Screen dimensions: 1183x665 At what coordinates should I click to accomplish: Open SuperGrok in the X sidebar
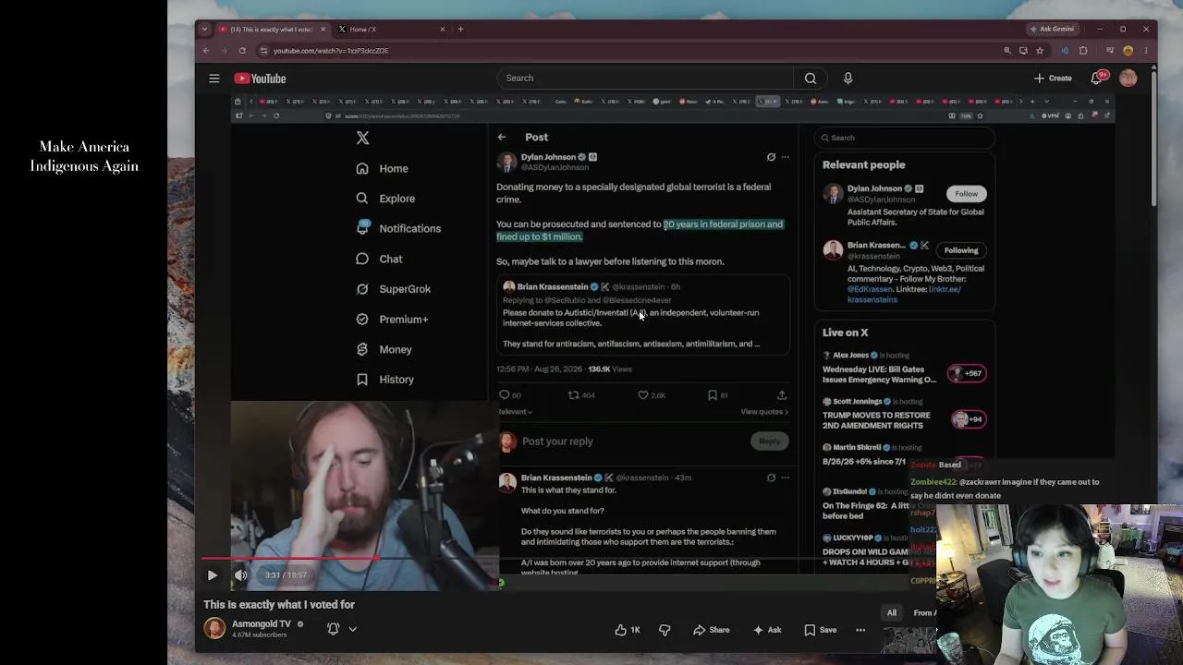pyautogui.click(x=394, y=289)
